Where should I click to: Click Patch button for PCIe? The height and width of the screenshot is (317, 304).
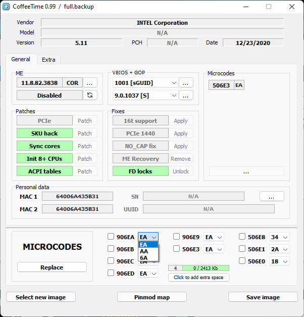click(x=85, y=121)
